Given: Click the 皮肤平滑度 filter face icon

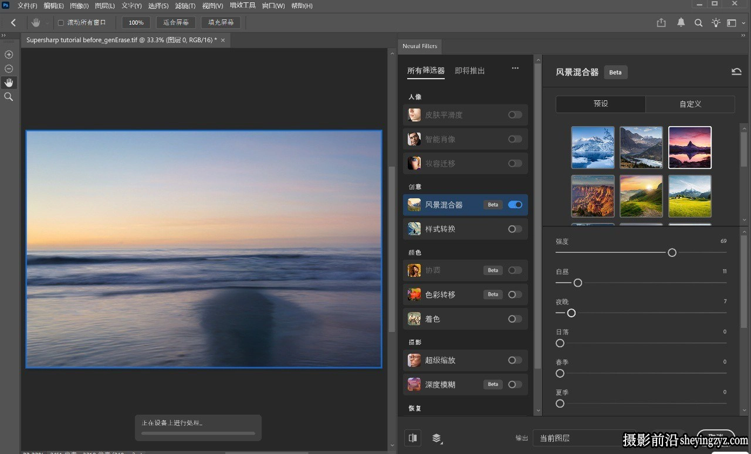Looking at the screenshot, I should pos(414,115).
